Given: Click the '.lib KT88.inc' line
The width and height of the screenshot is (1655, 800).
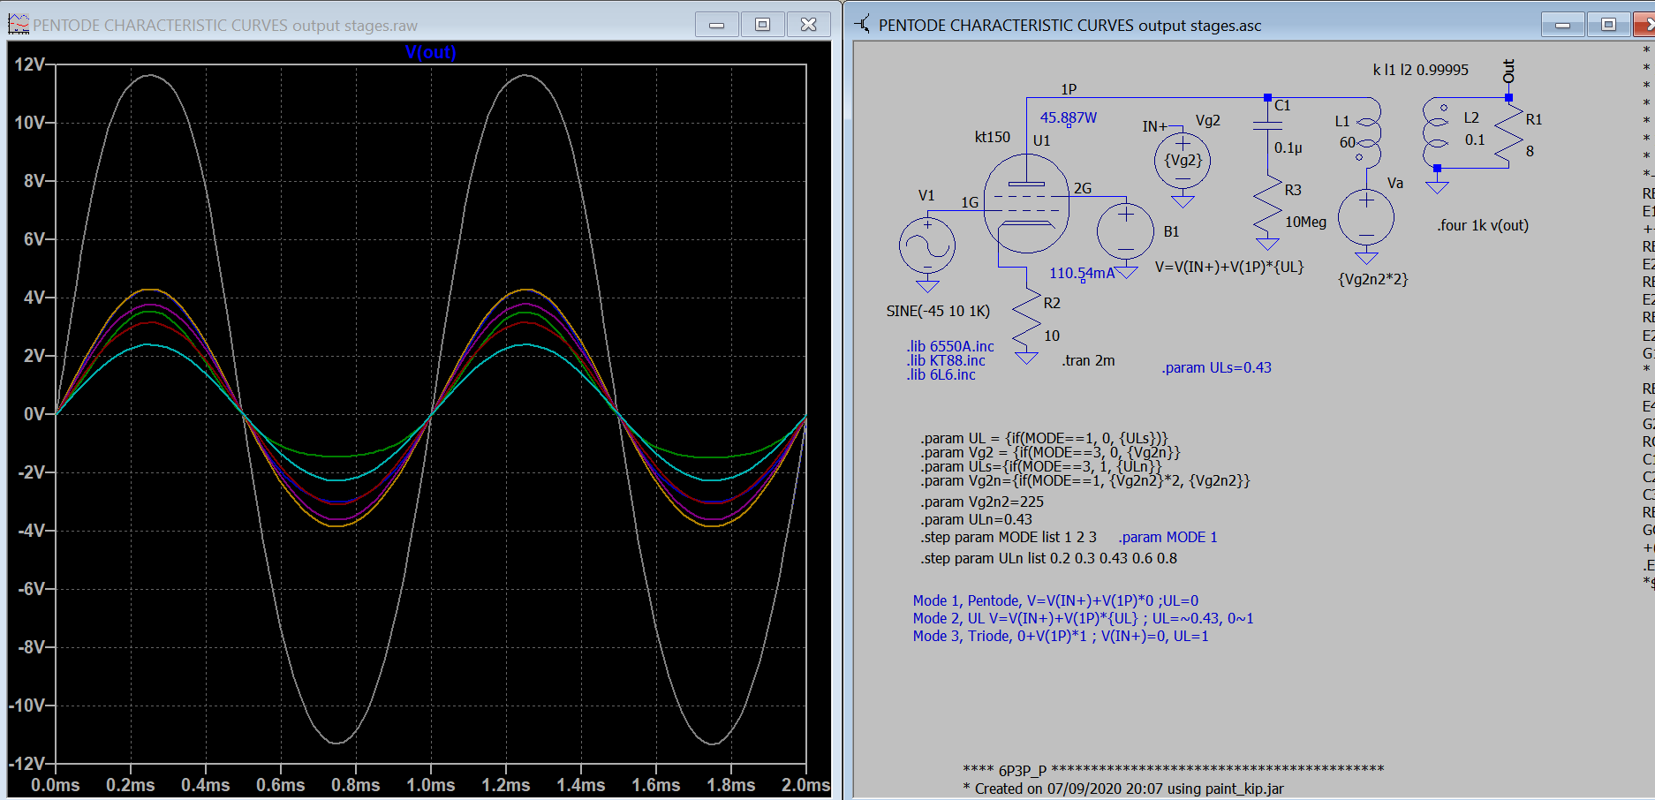Looking at the screenshot, I should (946, 360).
